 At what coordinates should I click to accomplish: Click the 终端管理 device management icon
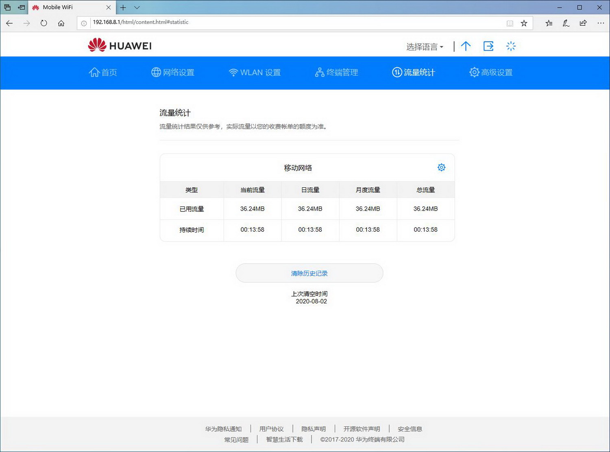point(319,72)
